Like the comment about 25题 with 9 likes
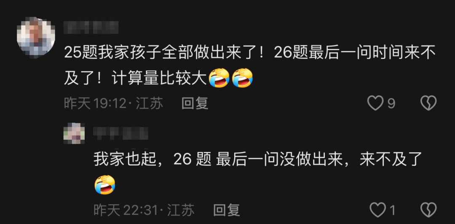The height and width of the screenshot is (224, 455). tap(375, 103)
